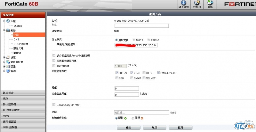Uncheck HTTPS administrative access

117,73
